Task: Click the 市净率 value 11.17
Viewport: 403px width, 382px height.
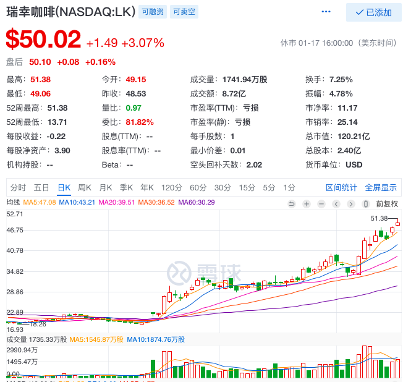Action: (347, 108)
